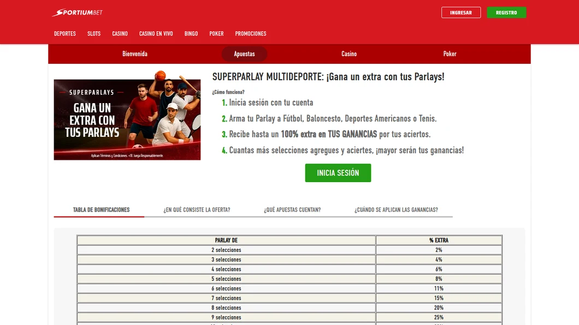Click the 4% extra value

[439, 260]
